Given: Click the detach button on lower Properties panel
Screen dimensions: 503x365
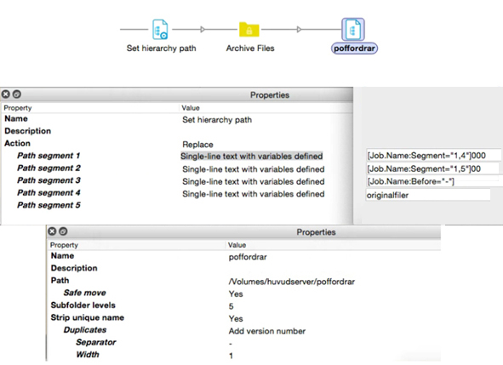Looking at the screenshot, I should (63, 231).
